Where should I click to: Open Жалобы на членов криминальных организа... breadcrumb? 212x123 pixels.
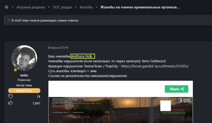[x=140, y=7]
